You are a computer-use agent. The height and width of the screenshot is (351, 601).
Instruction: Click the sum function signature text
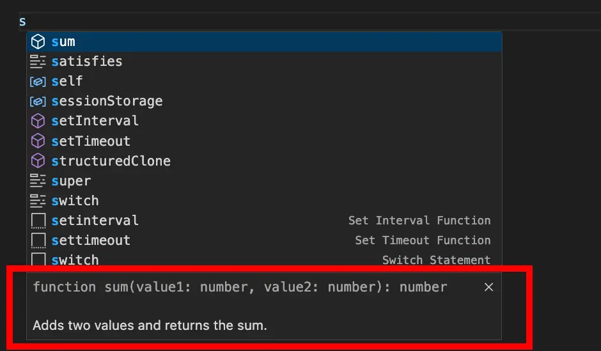[x=240, y=287]
